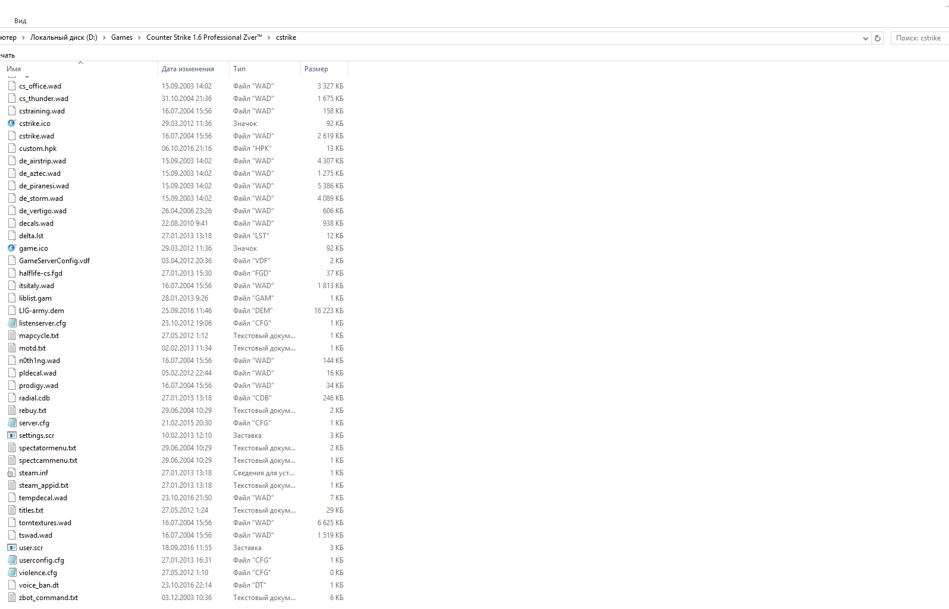Click the delta.lst file icon
The image size is (949, 609).
11,236
